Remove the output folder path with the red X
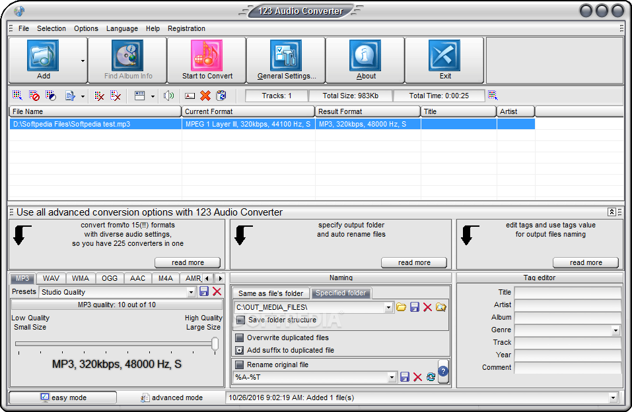 click(427, 307)
